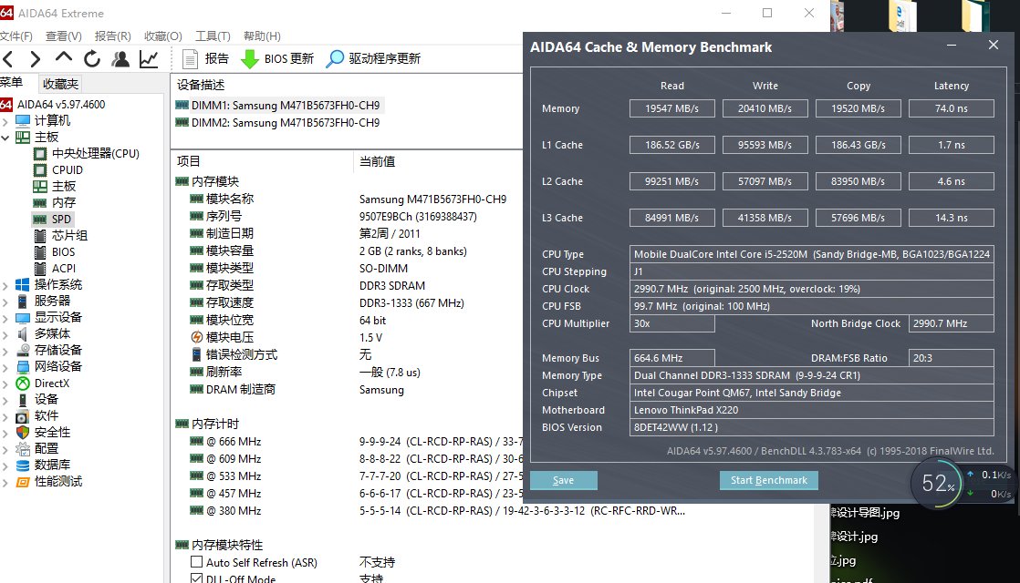Select 内存 item in the tree

[x=64, y=202]
